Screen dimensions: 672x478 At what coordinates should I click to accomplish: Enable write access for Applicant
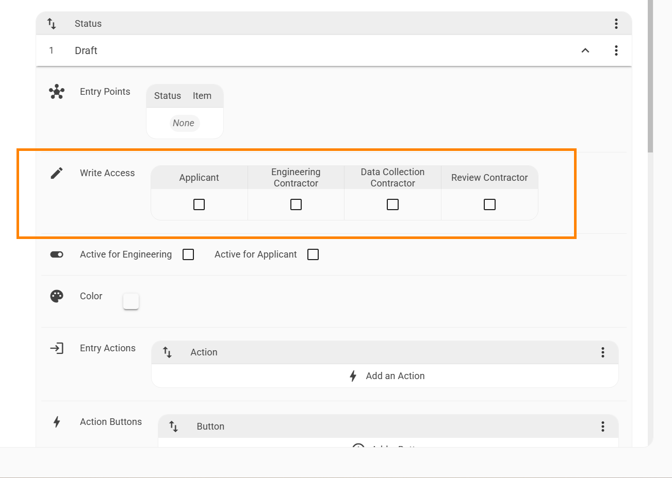[199, 204]
